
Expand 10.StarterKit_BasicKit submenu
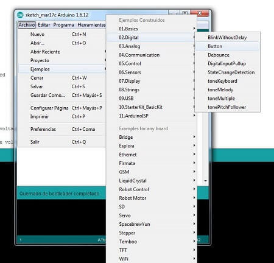(x=152, y=107)
